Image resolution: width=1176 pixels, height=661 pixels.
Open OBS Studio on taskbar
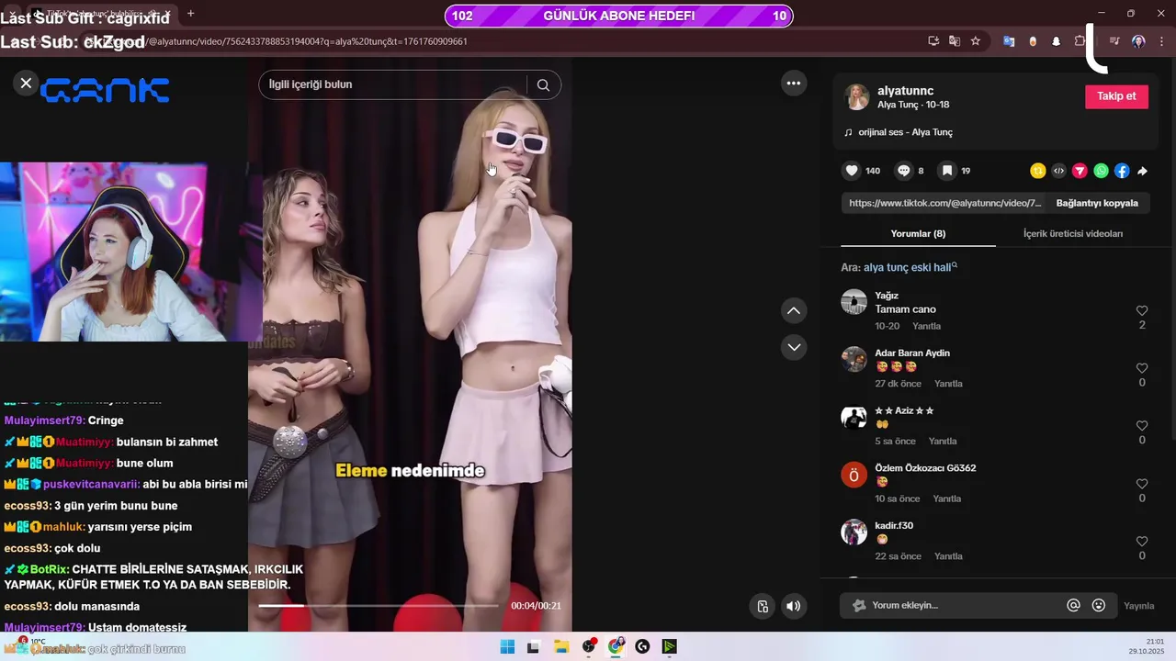(589, 646)
